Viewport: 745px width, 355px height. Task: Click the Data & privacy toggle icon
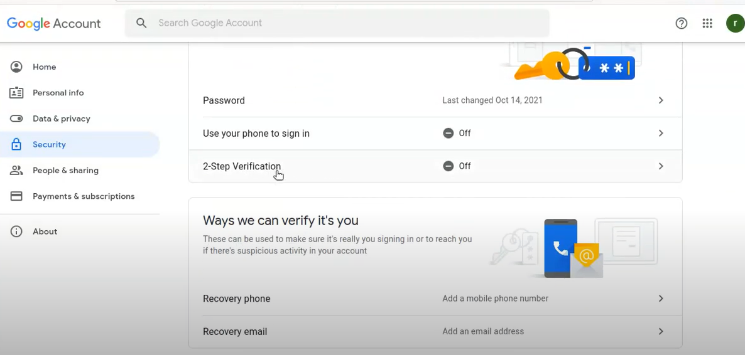click(16, 119)
